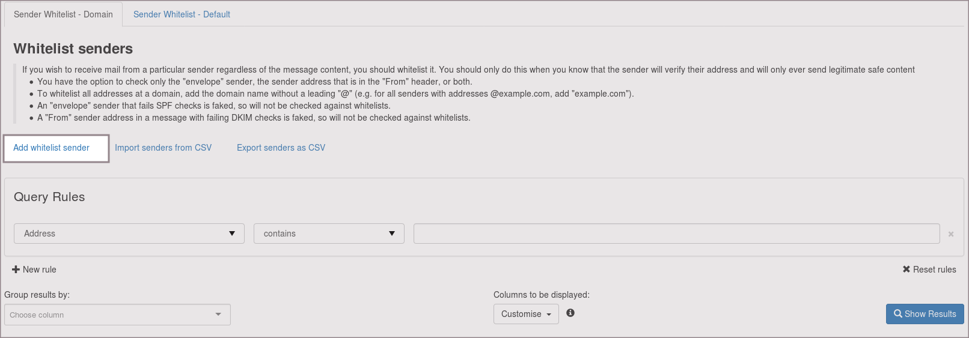
Task: Click Export senders as CSV
Action: click(281, 148)
